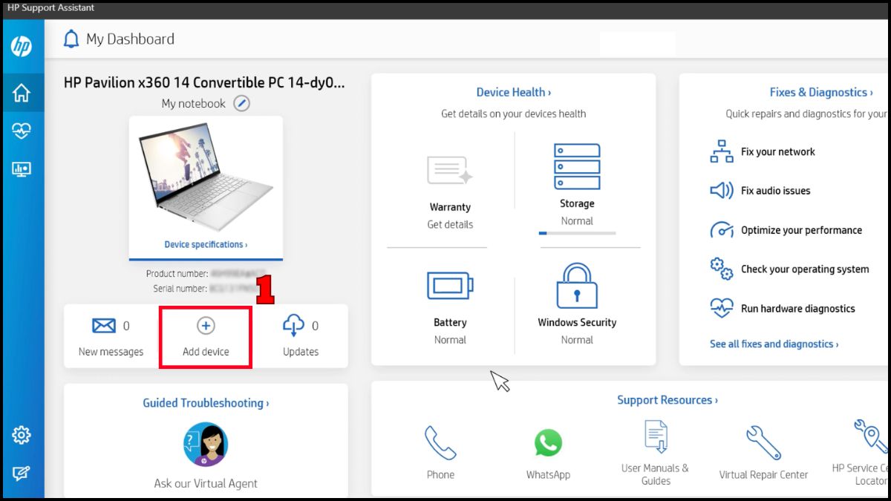The image size is (891, 501).
Task: Open the Windows Security padlock icon
Action: coord(577,285)
